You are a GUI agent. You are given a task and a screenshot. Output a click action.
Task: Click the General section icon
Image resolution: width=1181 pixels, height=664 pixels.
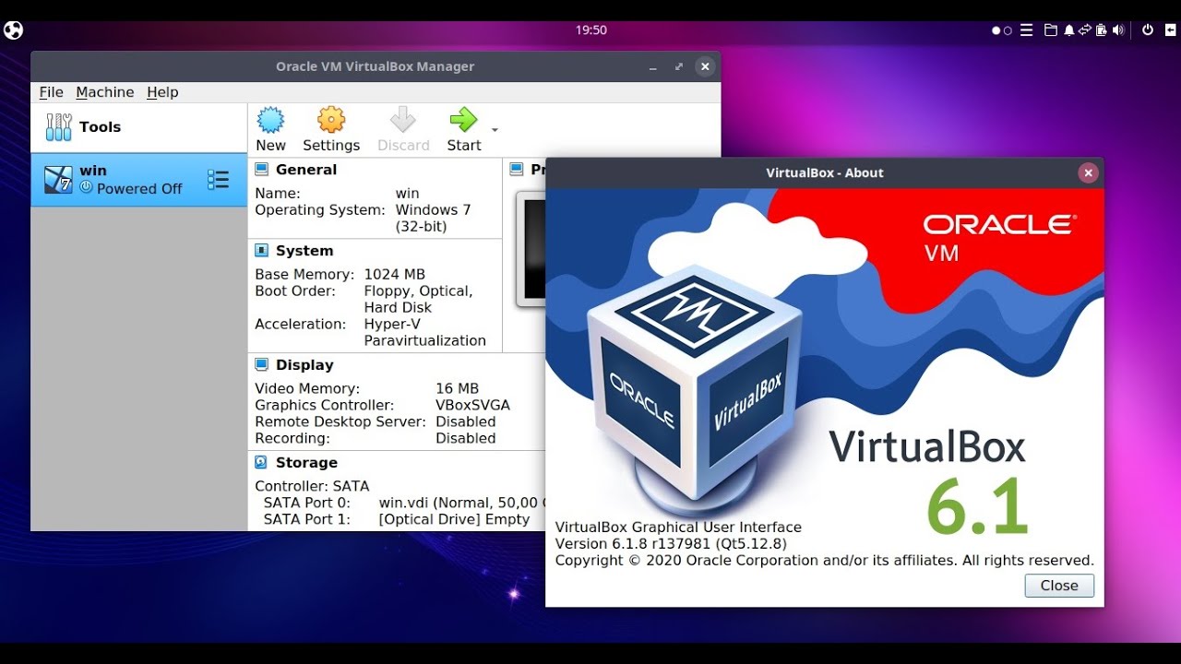(x=261, y=170)
